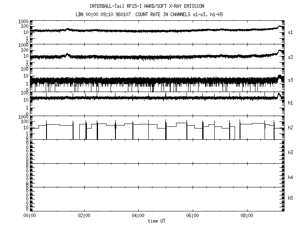
Task: Click the 02:00 time axis tick label
Action: (x=84, y=216)
